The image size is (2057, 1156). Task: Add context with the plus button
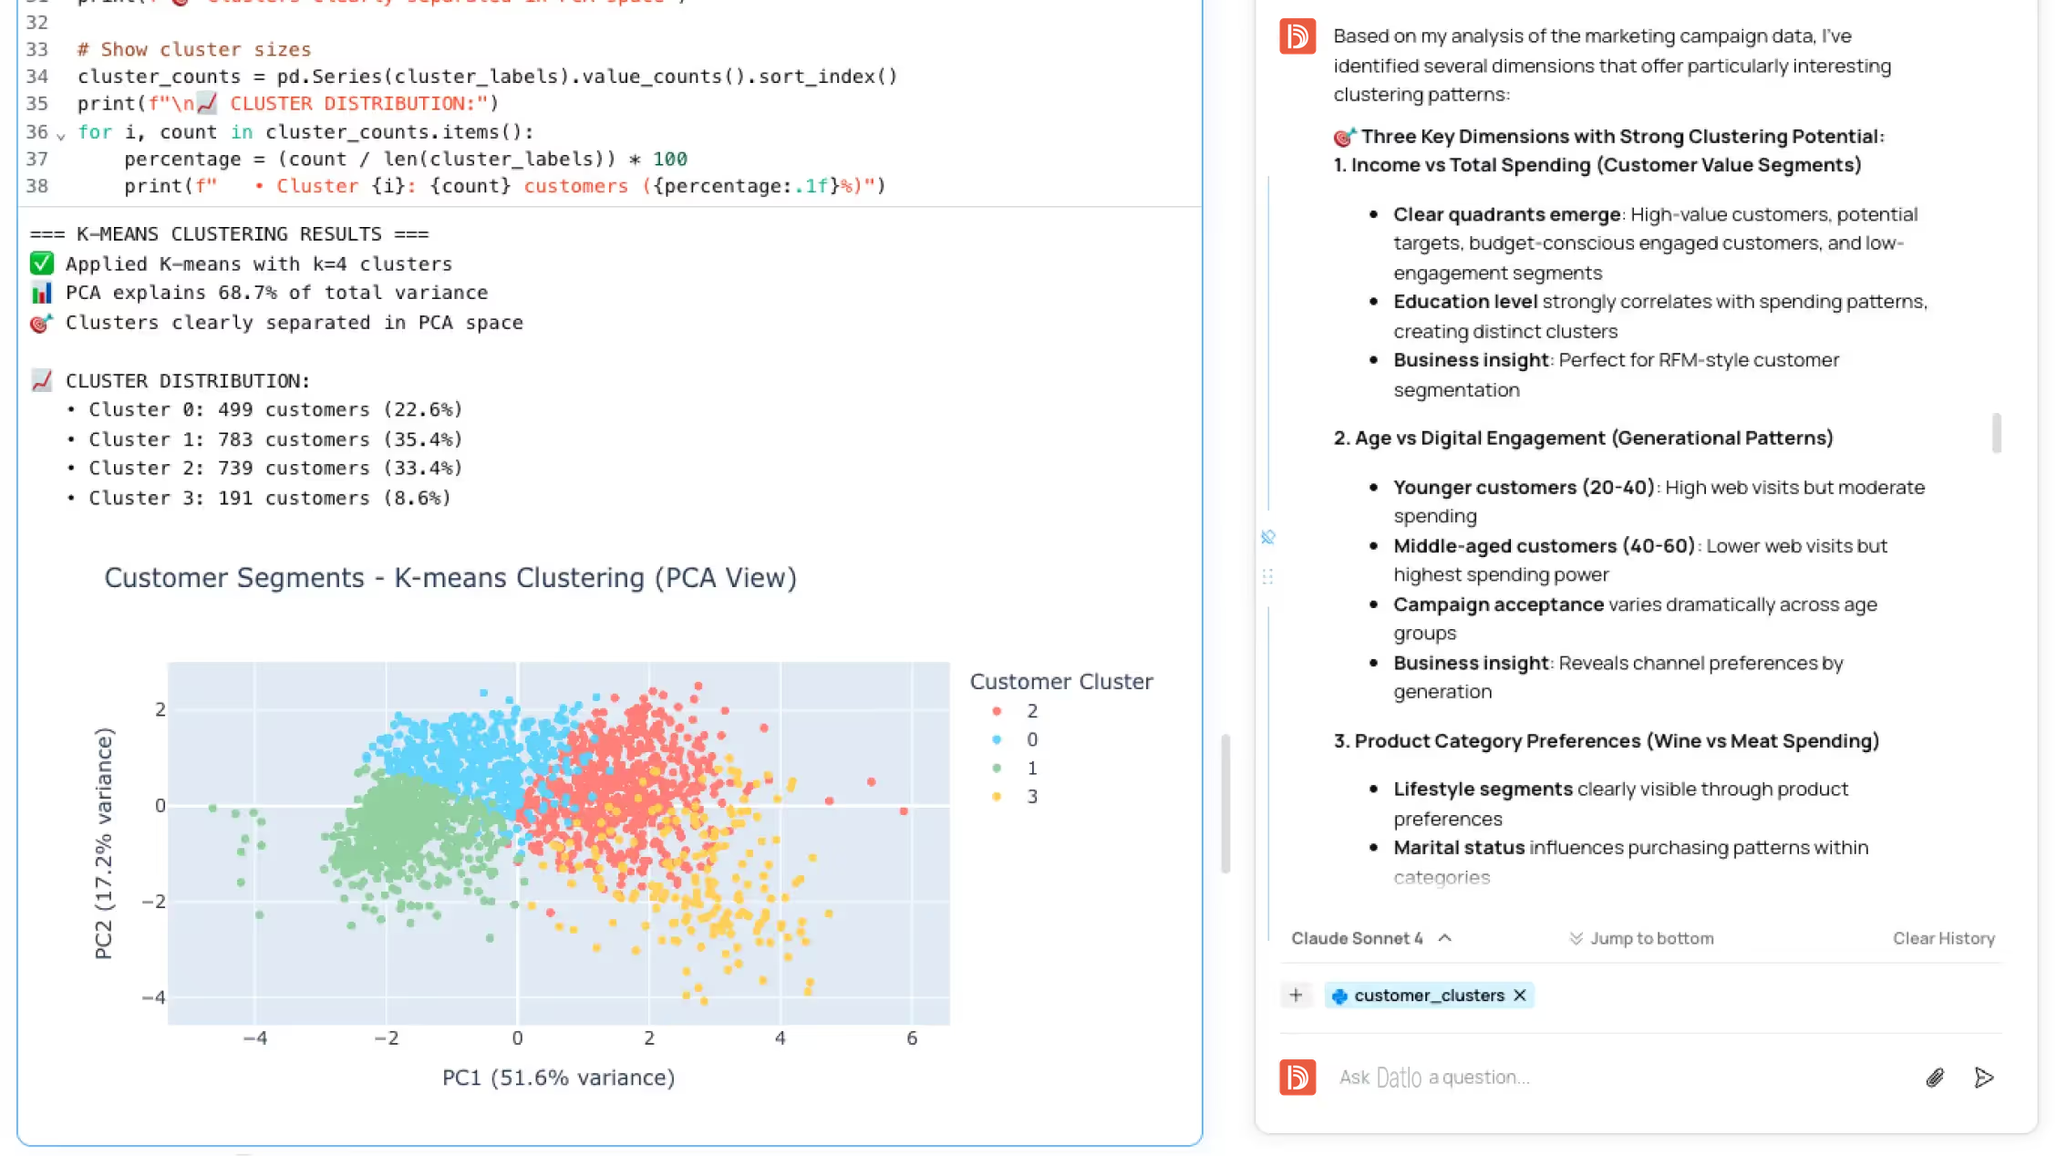1296,995
